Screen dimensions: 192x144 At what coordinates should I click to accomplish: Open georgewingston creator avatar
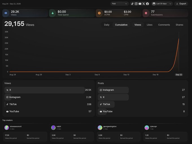click(100, 127)
